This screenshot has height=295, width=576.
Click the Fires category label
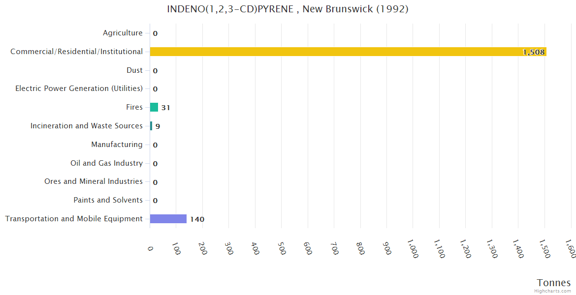tap(134, 107)
